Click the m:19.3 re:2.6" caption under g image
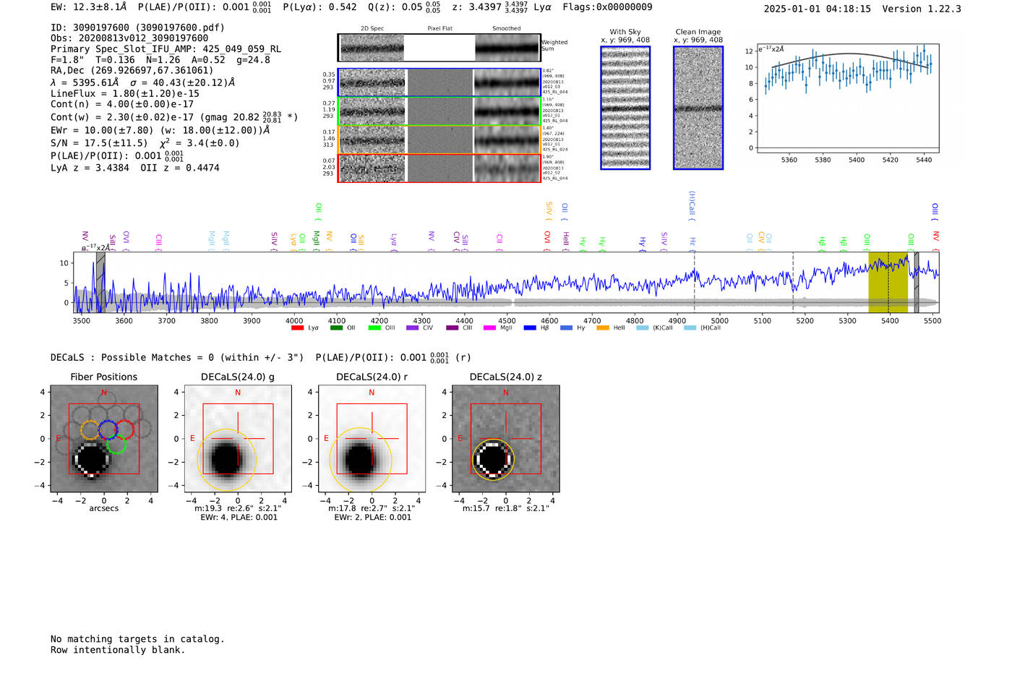The height and width of the screenshot is (689, 1012). (x=238, y=508)
